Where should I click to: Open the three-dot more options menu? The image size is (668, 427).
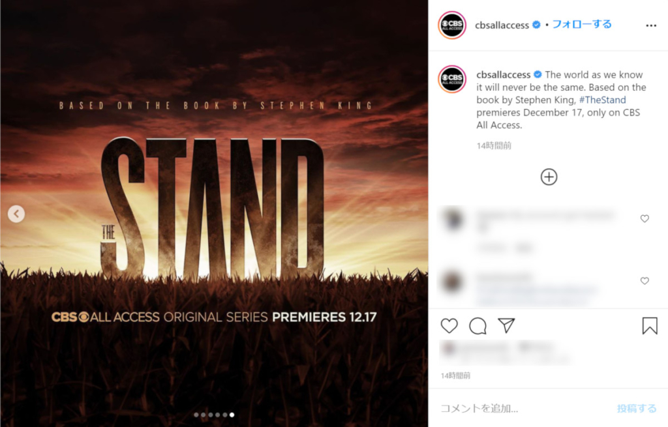(x=651, y=25)
